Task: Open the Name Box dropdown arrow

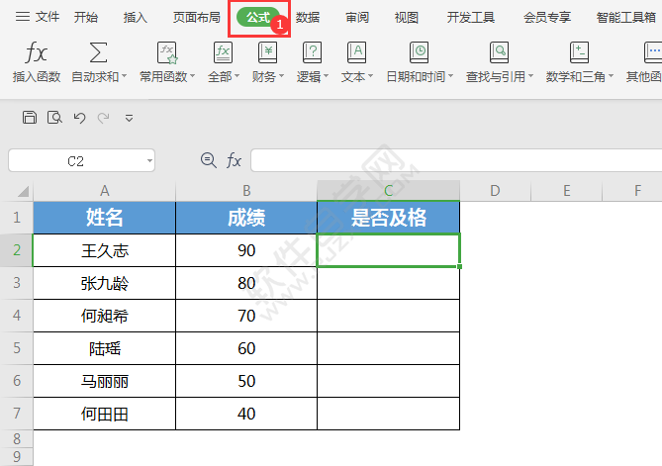Action: (x=149, y=161)
